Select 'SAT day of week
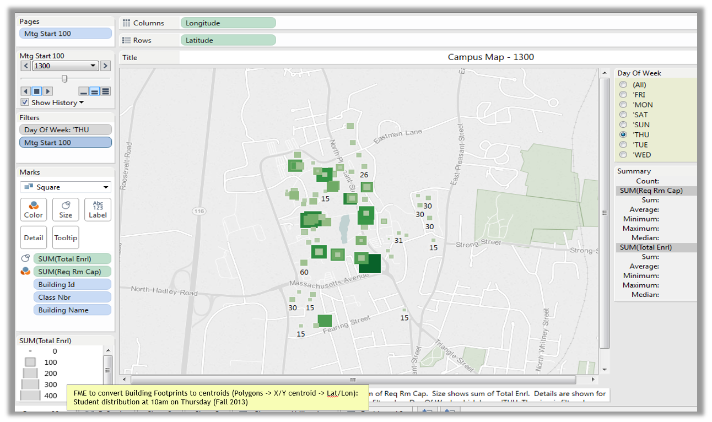The height and width of the screenshot is (422, 712). pos(623,115)
